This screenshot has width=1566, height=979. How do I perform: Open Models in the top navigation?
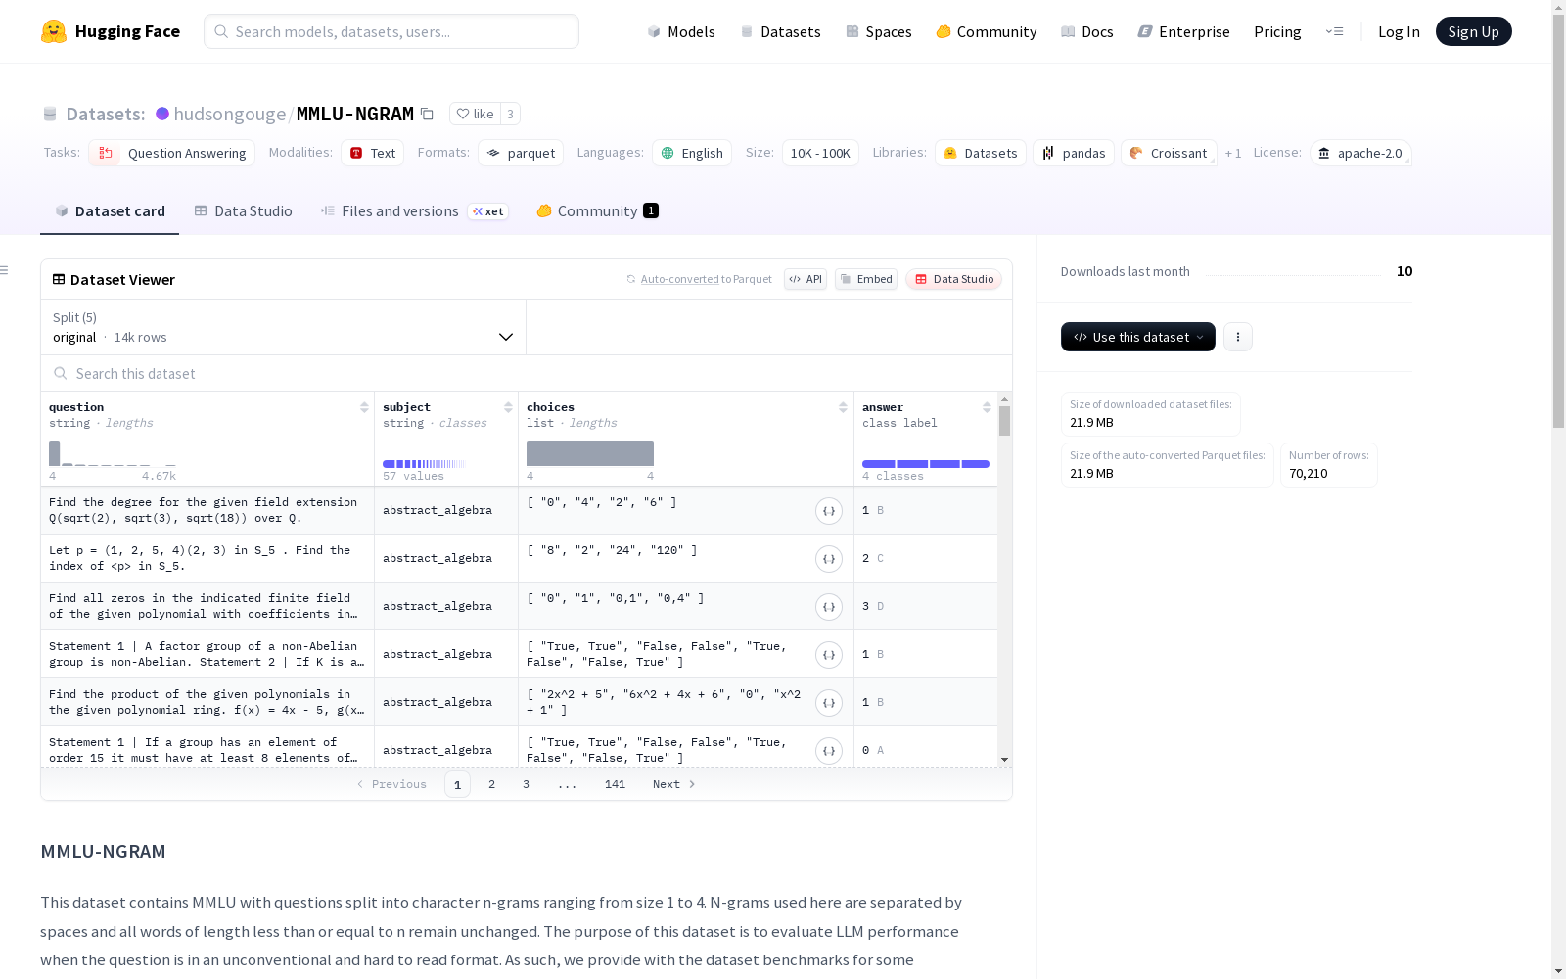[x=681, y=31]
